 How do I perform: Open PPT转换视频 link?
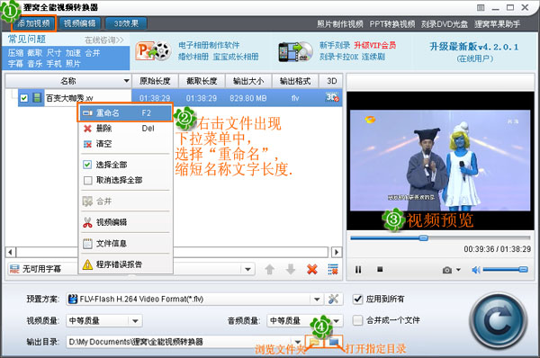(392, 24)
